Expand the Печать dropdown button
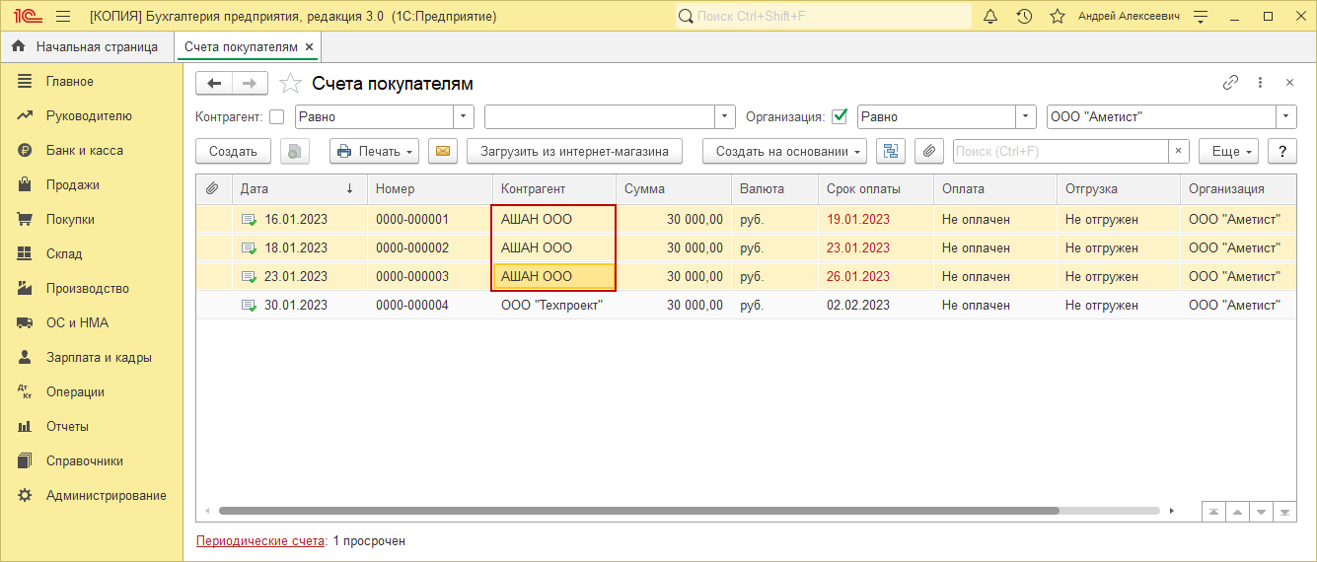The image size is (1317, 562). pyautogui.click(x=375, y=151)
